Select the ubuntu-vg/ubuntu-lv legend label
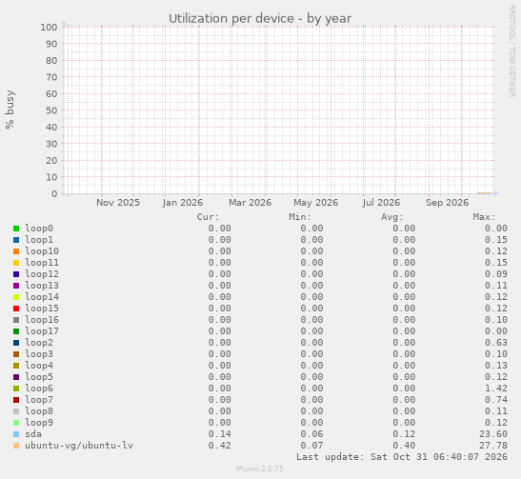 pos(79,446)
